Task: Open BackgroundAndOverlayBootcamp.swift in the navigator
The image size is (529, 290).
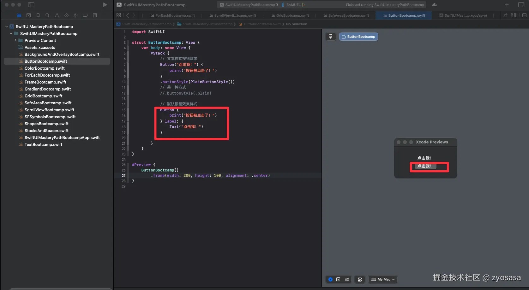Action: coord(62,54)
